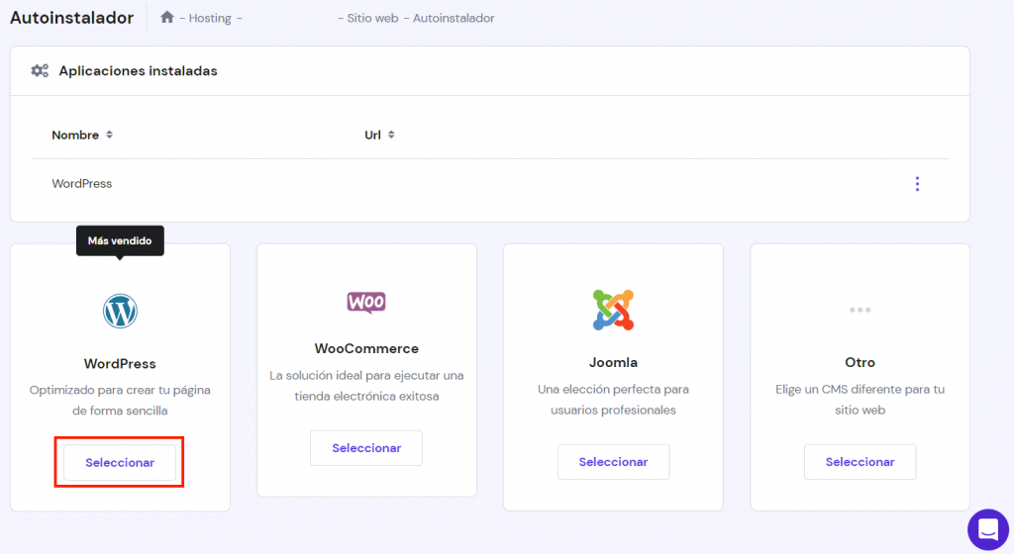Click the 'Más vendido' tooltip label

120,240
